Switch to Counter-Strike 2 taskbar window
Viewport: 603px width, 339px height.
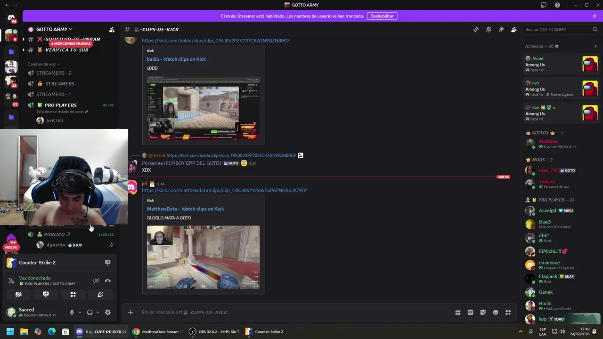265,331
